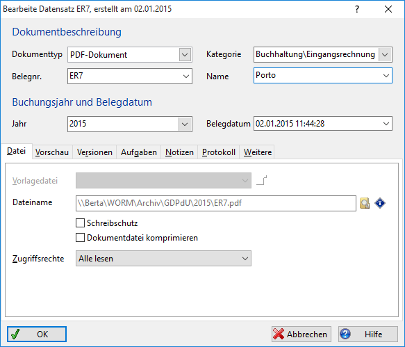This screenshot has width=405, height=347.
Task: Expand the Belegdatum date picker
Action: [386, 124]
